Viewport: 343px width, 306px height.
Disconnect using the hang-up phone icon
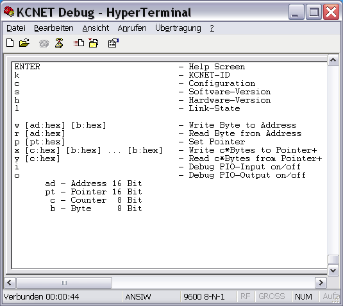59,43
